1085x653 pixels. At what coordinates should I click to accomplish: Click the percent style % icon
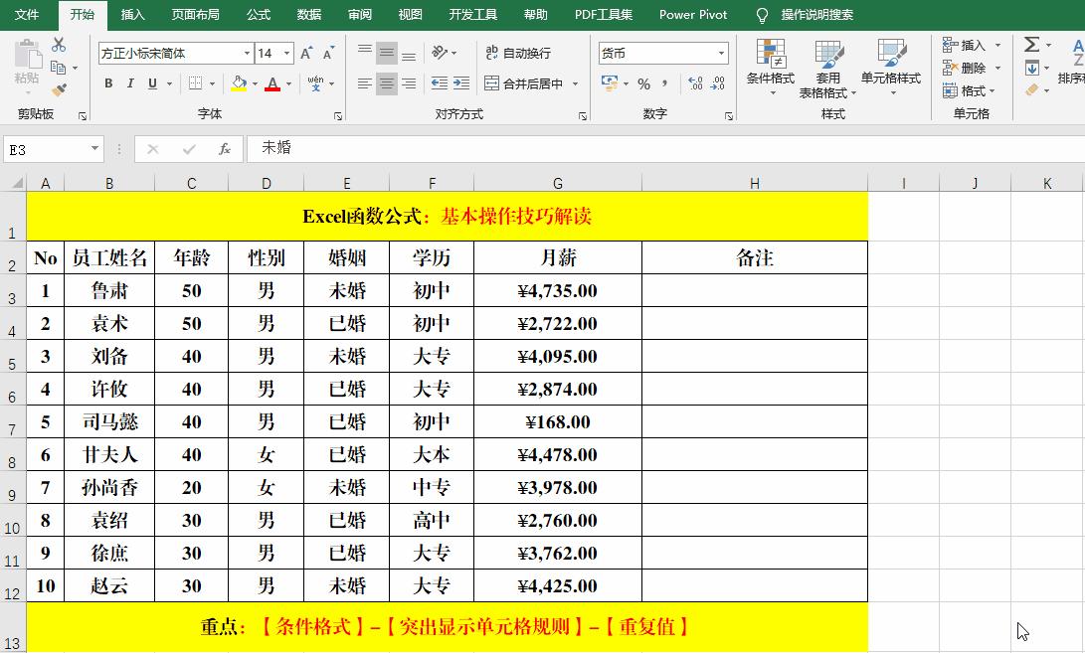(x=642, y=83)
